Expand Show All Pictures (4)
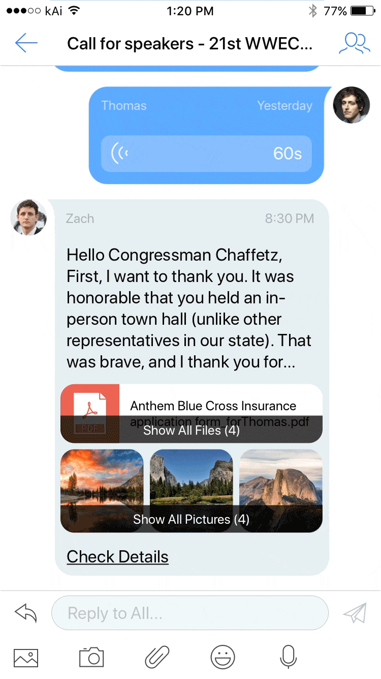The image size is (381, 679). click(192, 519)
